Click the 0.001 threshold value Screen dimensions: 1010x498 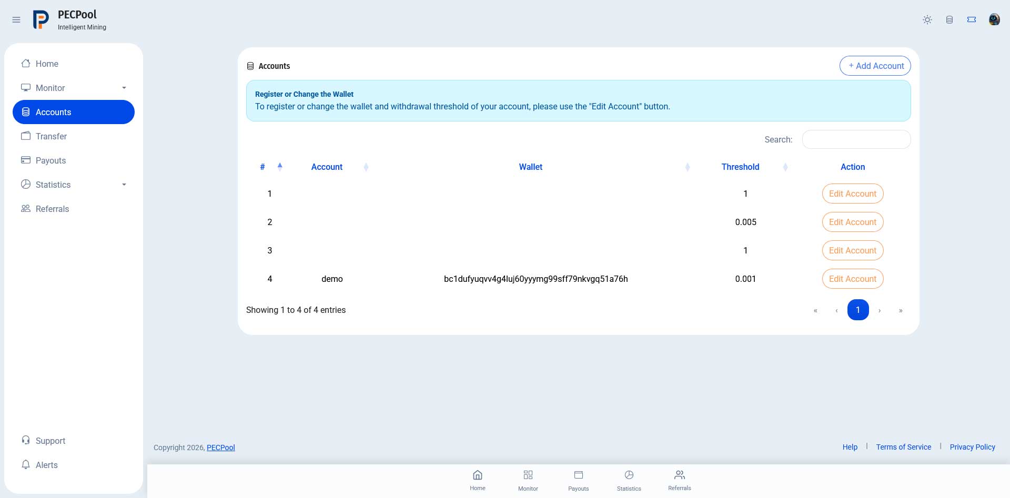[x=745, y=279]
